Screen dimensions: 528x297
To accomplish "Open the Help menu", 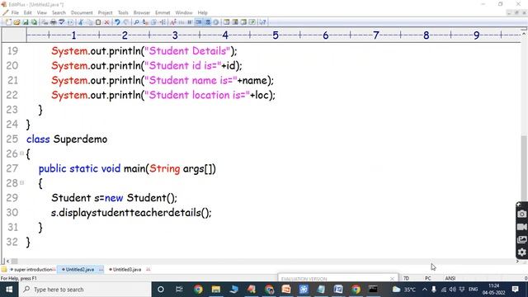I will [202, 13].
